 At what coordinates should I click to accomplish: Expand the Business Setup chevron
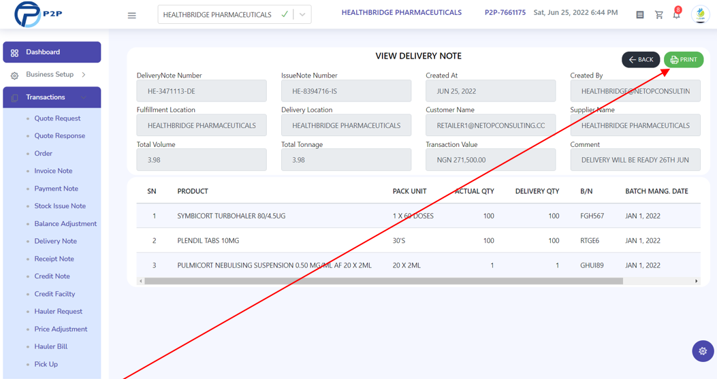tap(84, 75)
